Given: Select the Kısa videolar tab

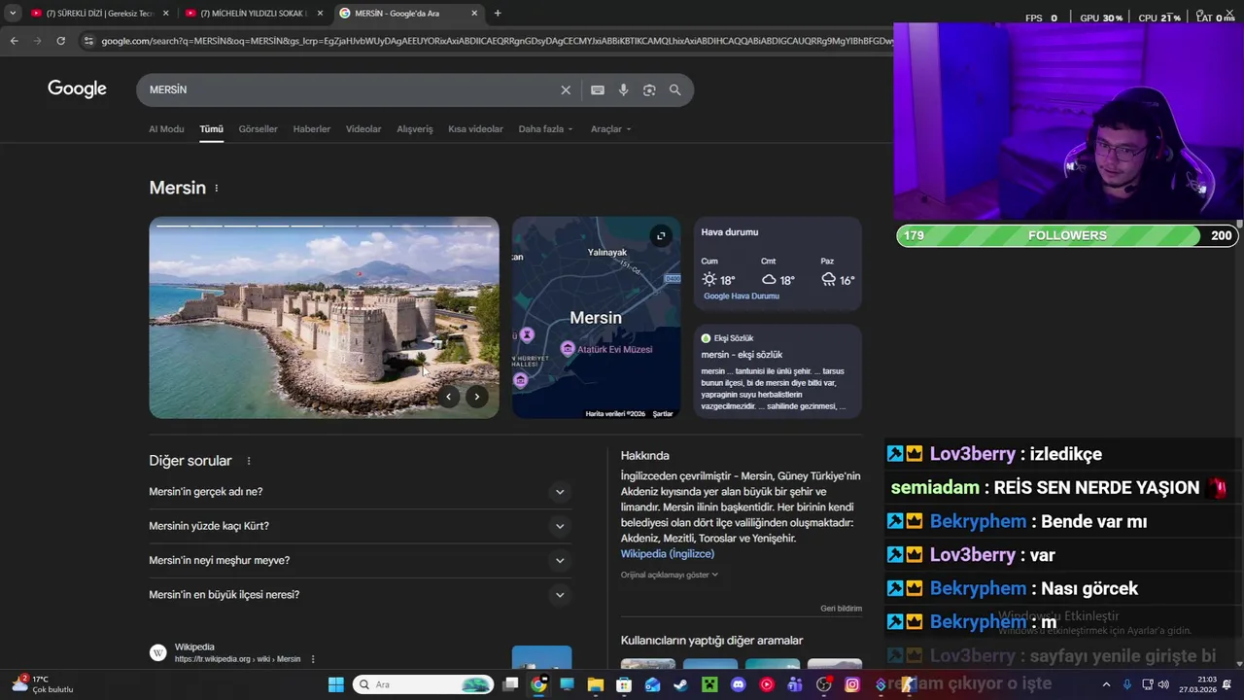Looking at the screenshot, I should point(475,129).
